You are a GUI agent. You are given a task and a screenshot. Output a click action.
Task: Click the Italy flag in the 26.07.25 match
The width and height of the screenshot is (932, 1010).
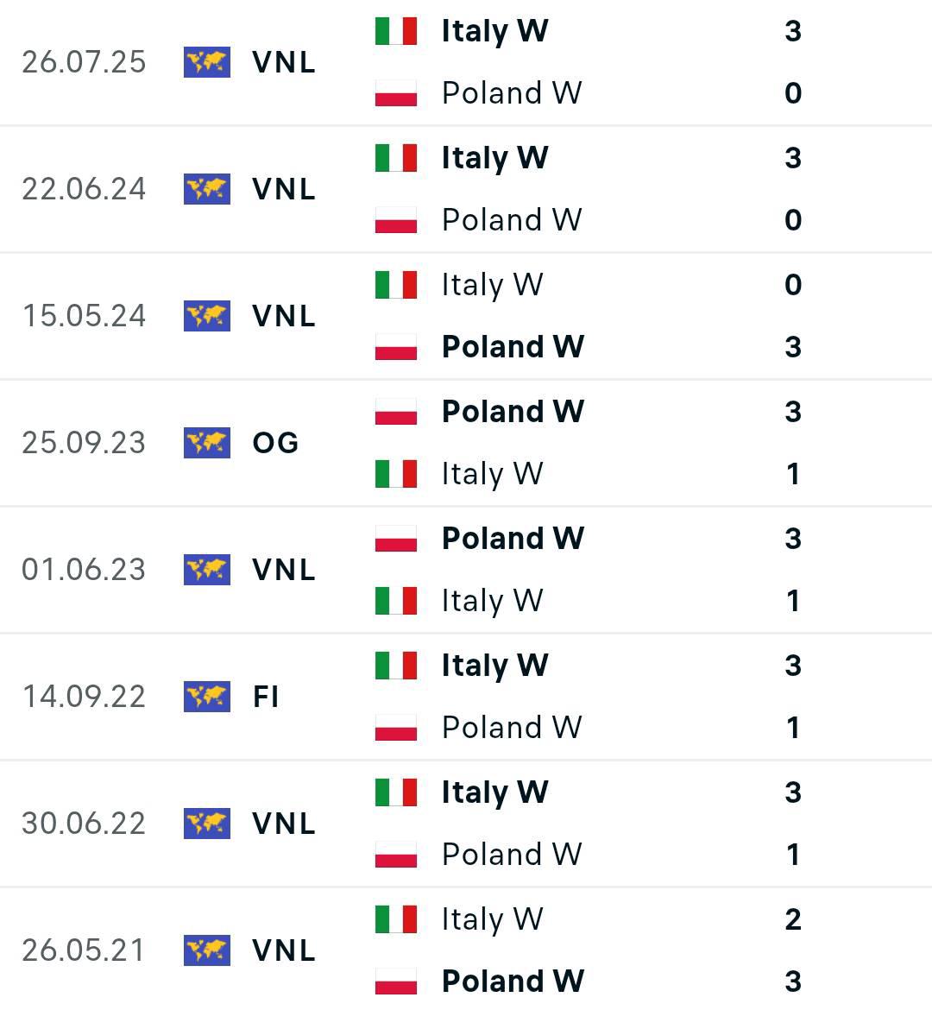click(x=396, y=31)
